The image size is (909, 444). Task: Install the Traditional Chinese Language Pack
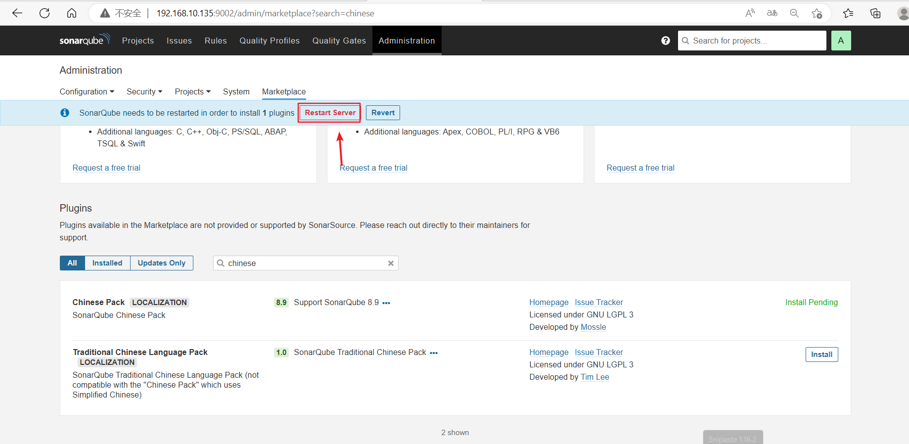tap(821, 355)
